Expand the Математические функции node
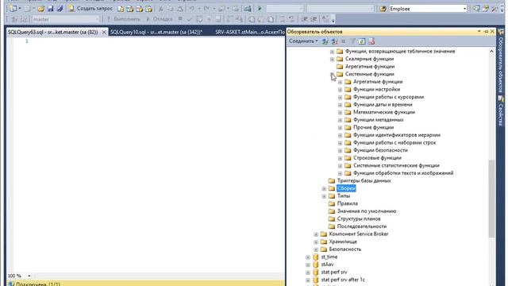Screen dimensions: 508x286 (340, 113)
